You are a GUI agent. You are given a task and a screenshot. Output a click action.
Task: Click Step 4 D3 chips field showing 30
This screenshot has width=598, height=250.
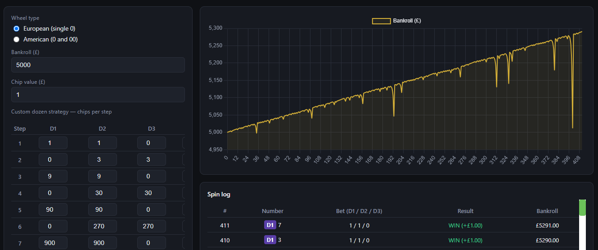[152, 193]
